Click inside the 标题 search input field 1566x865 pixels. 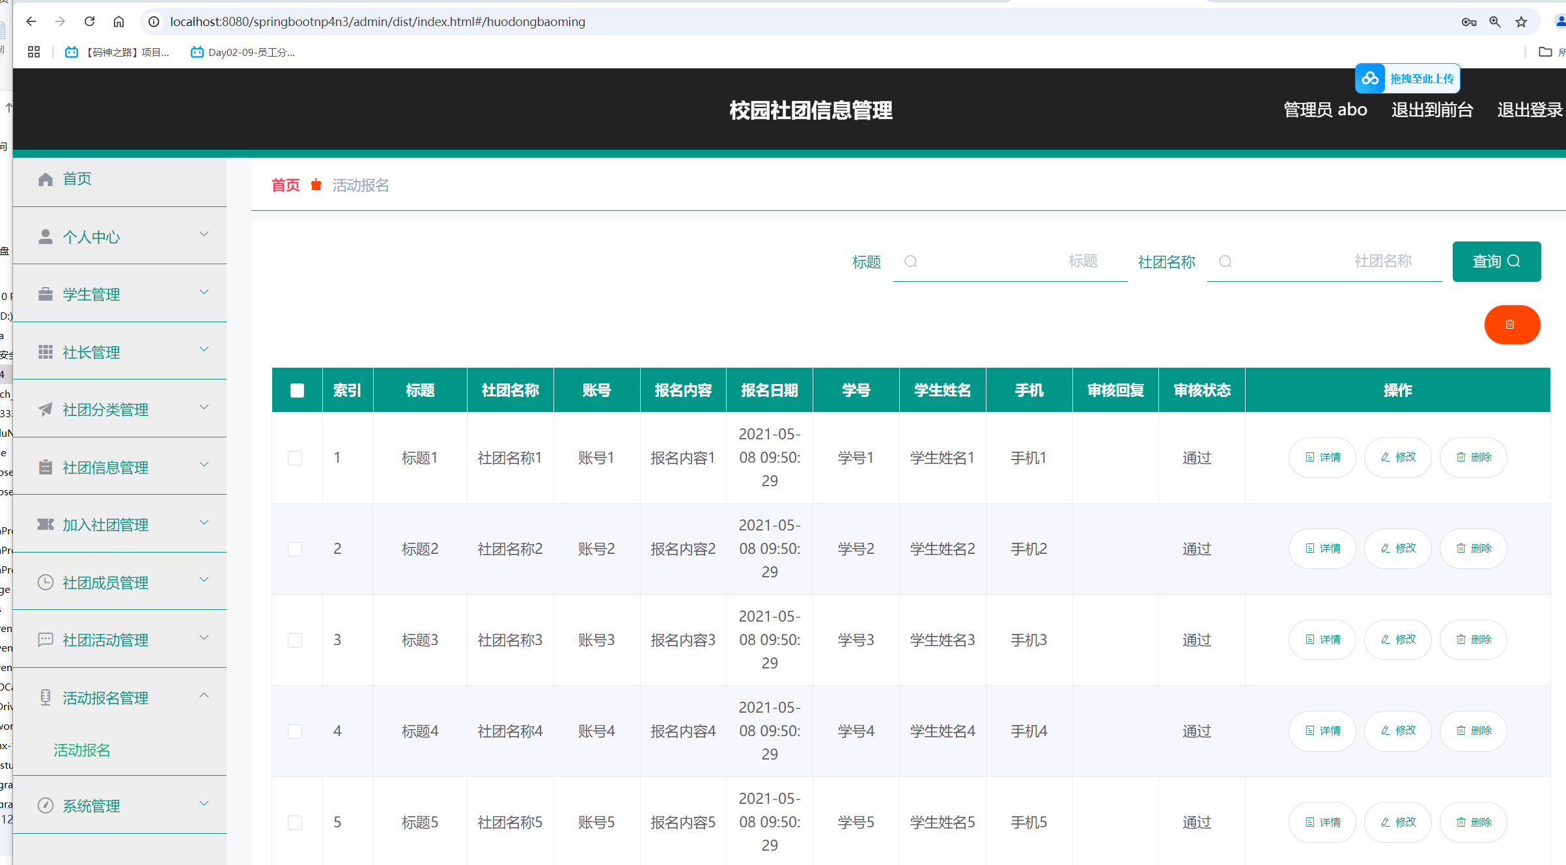(x=1009, y=262)
